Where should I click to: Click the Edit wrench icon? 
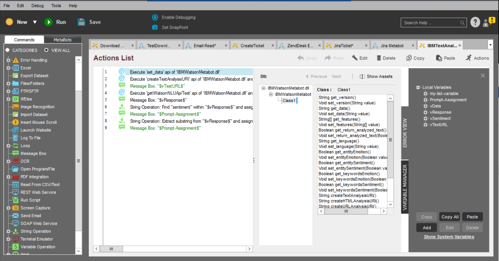[x=355, y=58]
